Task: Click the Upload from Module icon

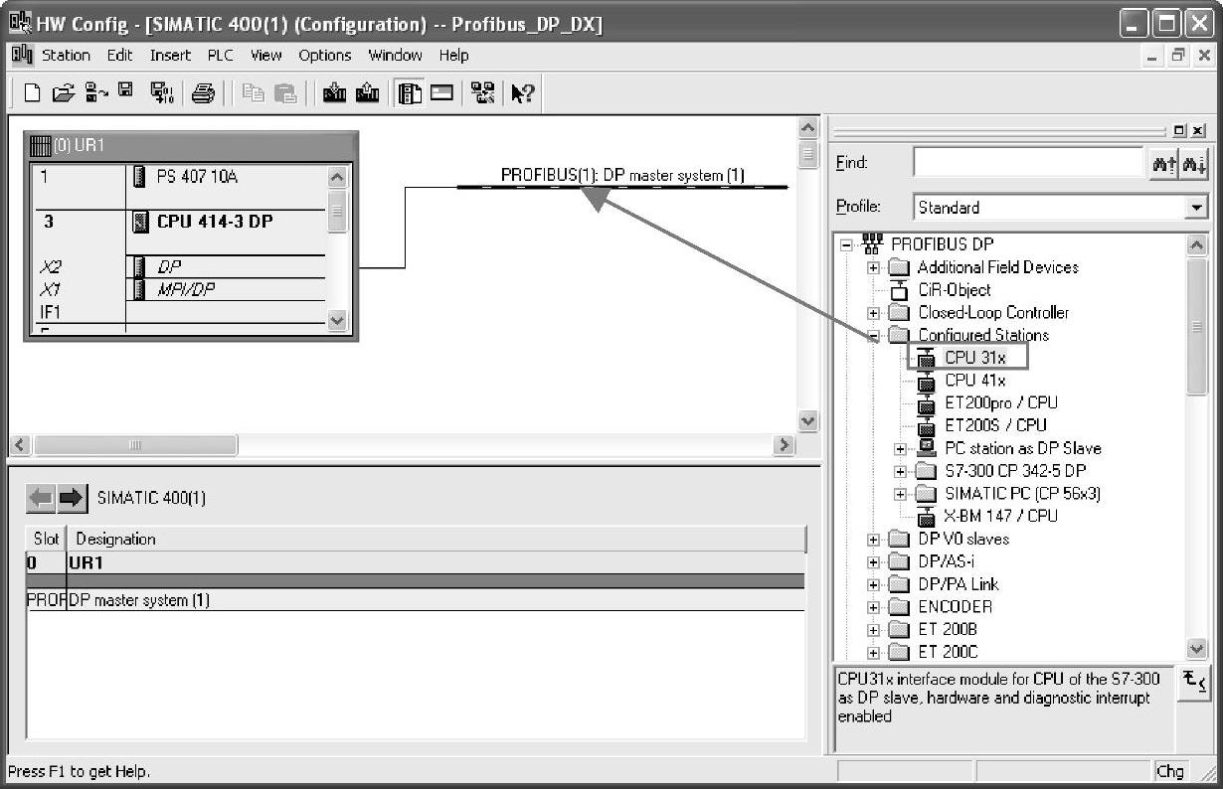Action: click(x=366, y=93)
